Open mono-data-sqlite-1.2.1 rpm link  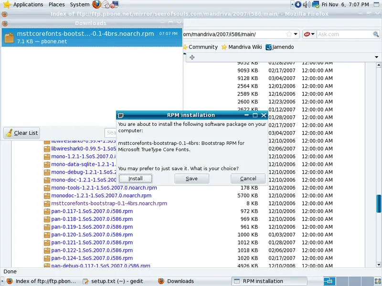click(84, 164)
